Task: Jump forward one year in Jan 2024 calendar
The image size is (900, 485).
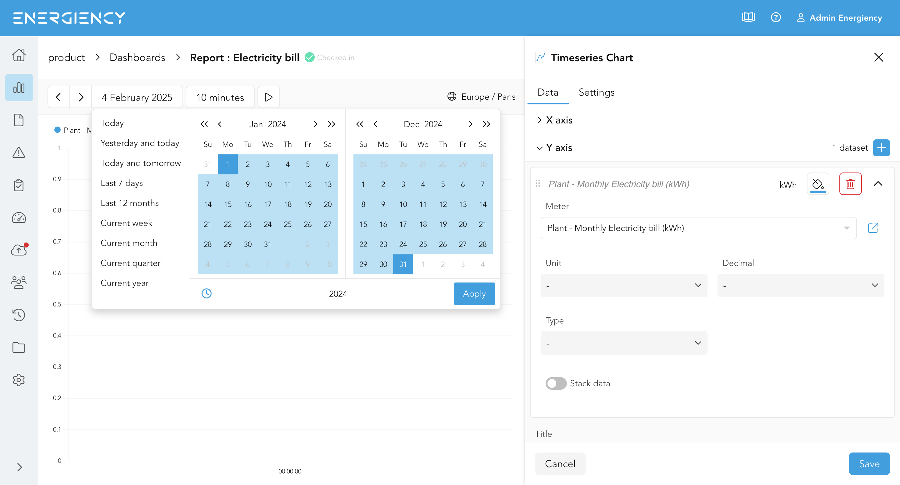Action: click(x=331, y=124)
